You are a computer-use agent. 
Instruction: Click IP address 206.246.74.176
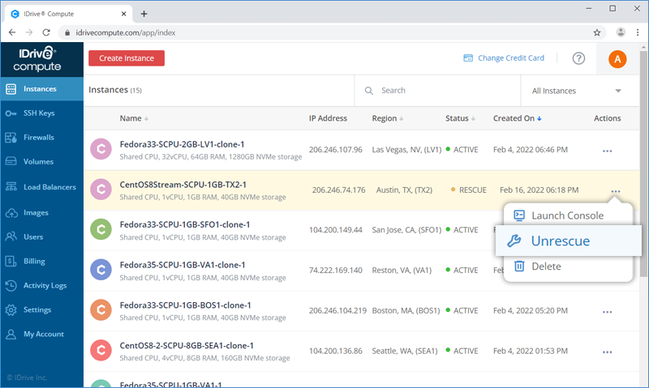[338, 190]
